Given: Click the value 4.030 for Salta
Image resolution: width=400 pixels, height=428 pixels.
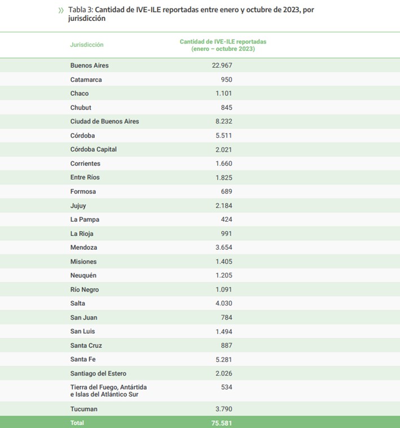Looking at the screenshot, I should coord(223,303).
